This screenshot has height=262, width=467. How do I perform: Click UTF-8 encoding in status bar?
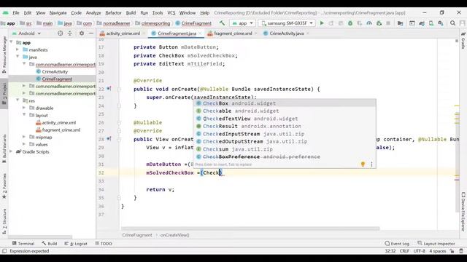point(420,251)
